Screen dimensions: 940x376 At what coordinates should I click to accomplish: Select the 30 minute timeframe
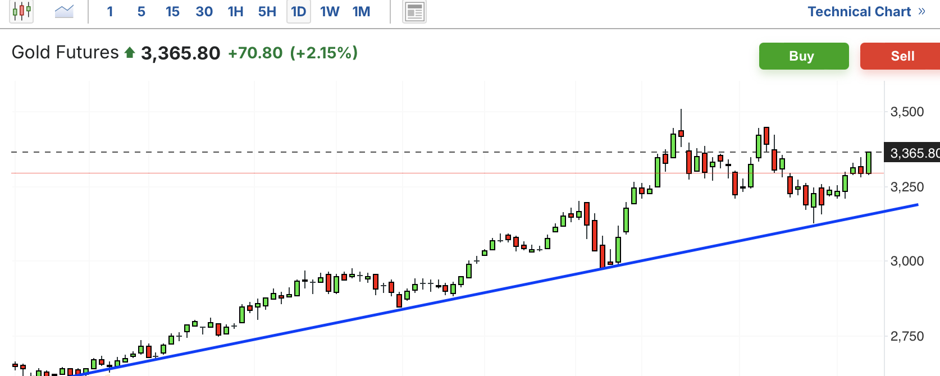click(x=204, y=11)
